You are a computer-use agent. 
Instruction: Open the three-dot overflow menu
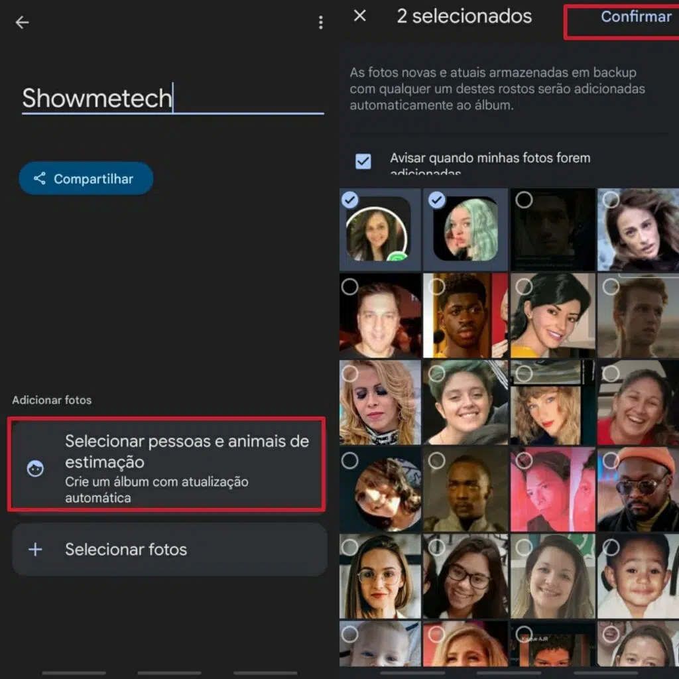click(320, 22)
